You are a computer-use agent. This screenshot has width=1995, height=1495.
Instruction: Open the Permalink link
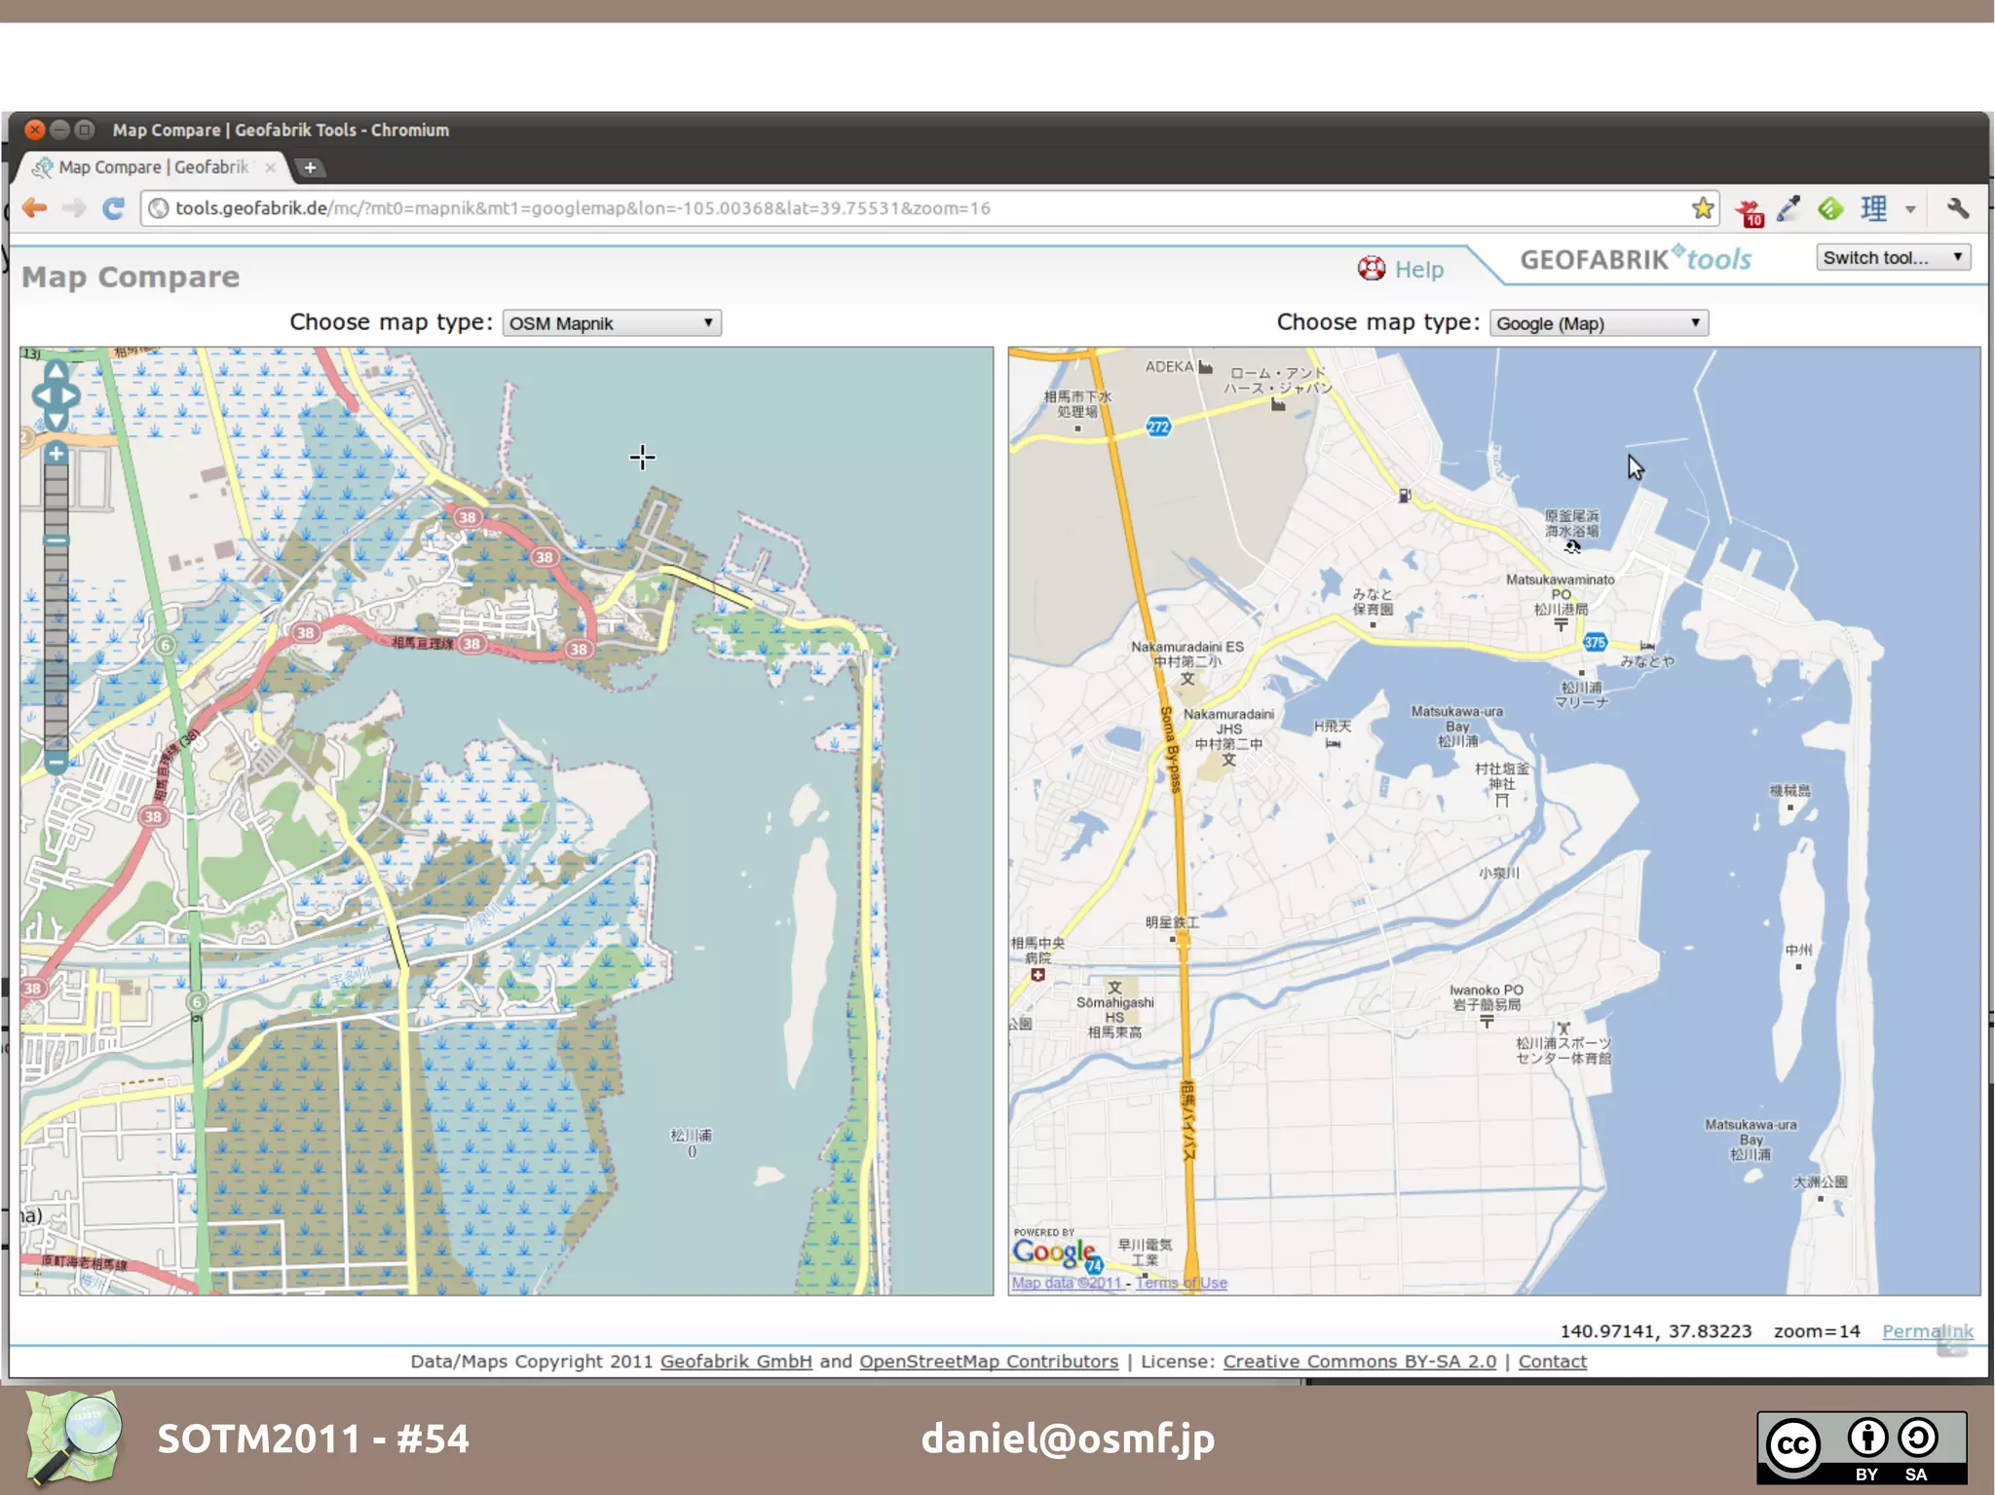[x=1926, y=1331]
